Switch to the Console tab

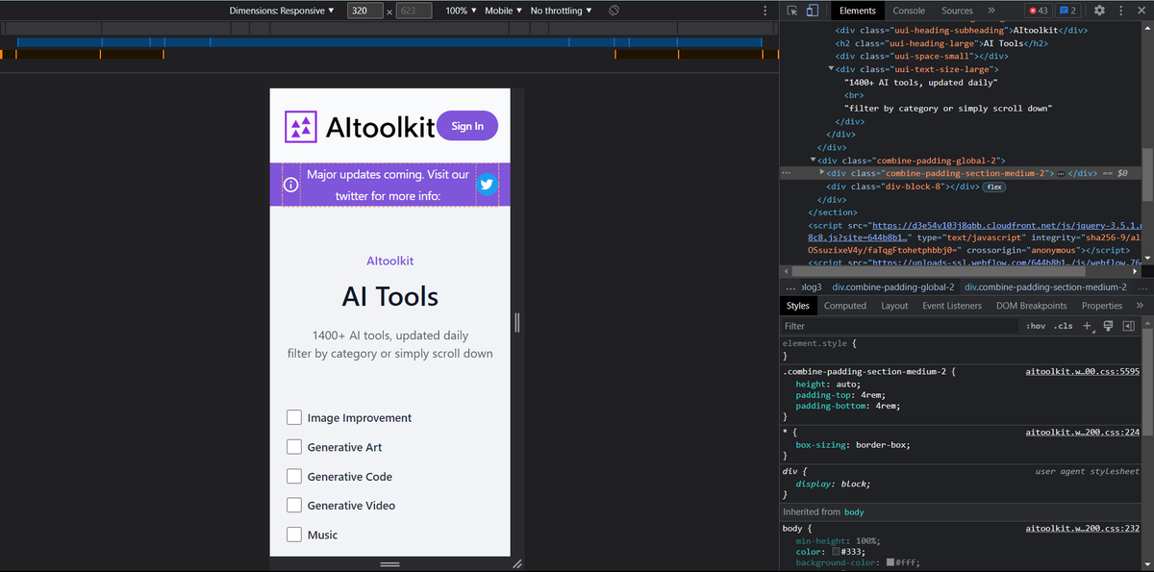(909, 11)
